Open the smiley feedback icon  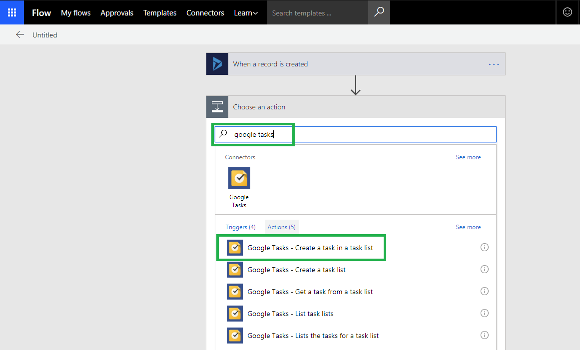[x=567, y=12]
